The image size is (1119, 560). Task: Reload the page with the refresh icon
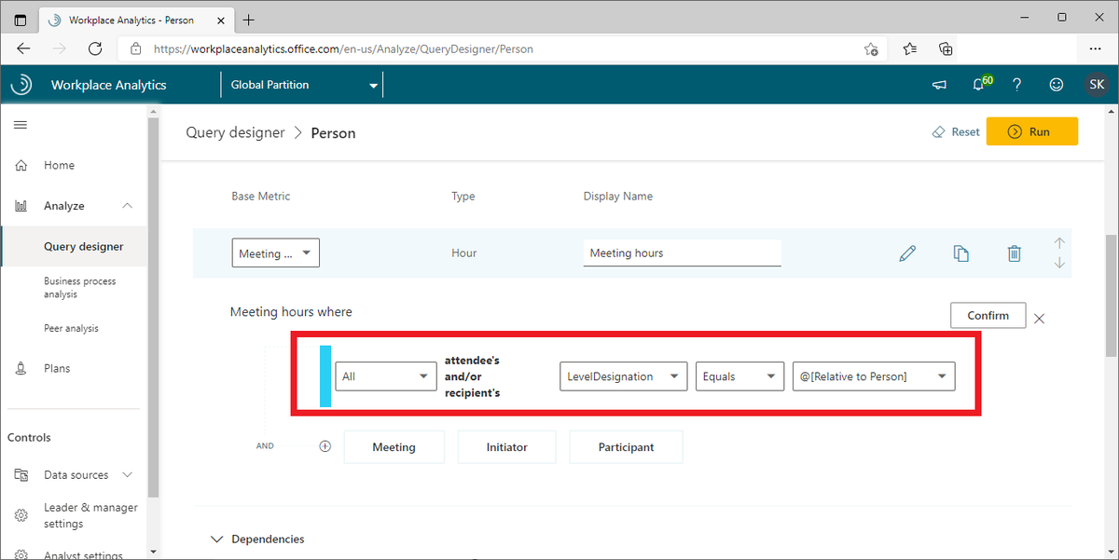coord(95,48)
